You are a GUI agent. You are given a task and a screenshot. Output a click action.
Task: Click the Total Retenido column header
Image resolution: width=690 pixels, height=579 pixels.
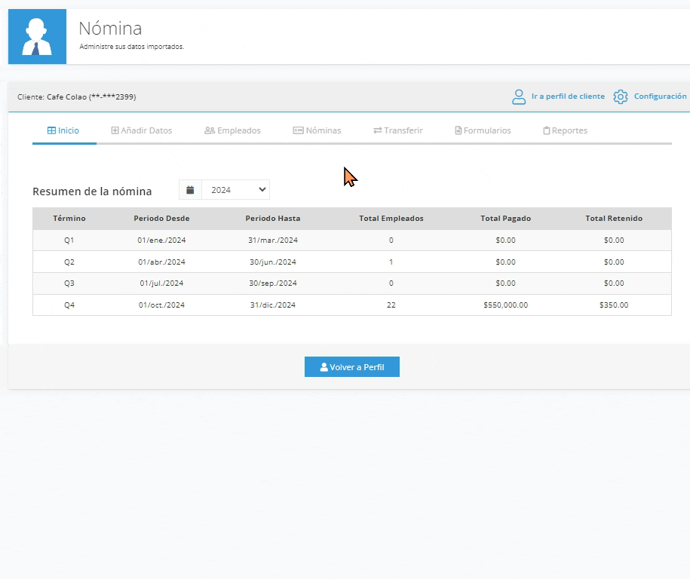(614, 219)
